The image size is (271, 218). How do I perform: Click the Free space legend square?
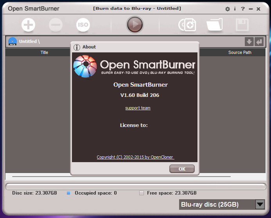pyautogui.click(x=142, y=193)
